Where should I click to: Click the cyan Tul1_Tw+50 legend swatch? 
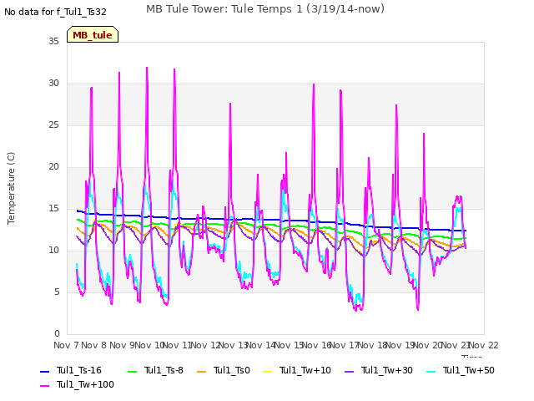pyautogui.click(x=431, y=371)
